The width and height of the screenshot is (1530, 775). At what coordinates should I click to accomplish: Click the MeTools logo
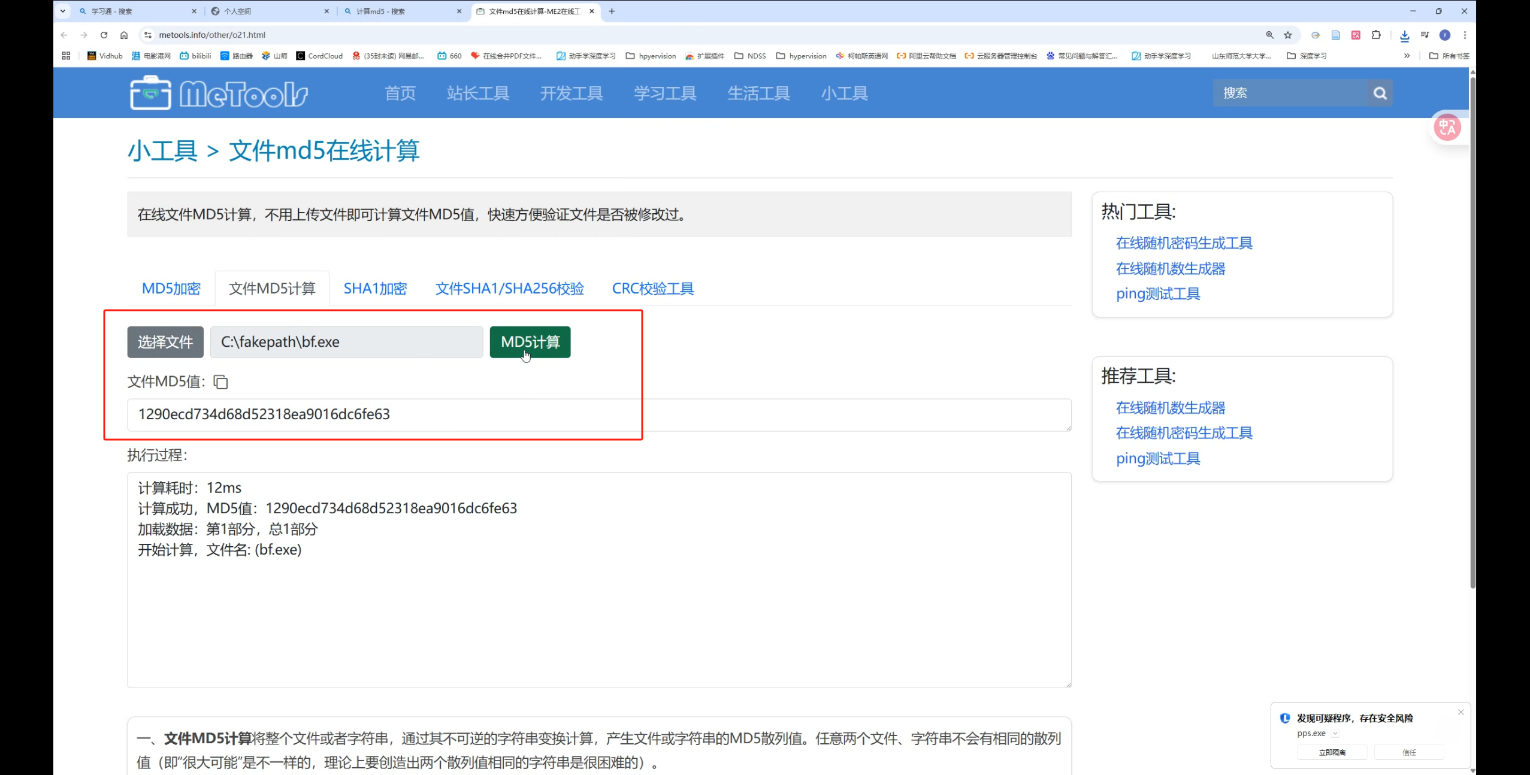219,93
